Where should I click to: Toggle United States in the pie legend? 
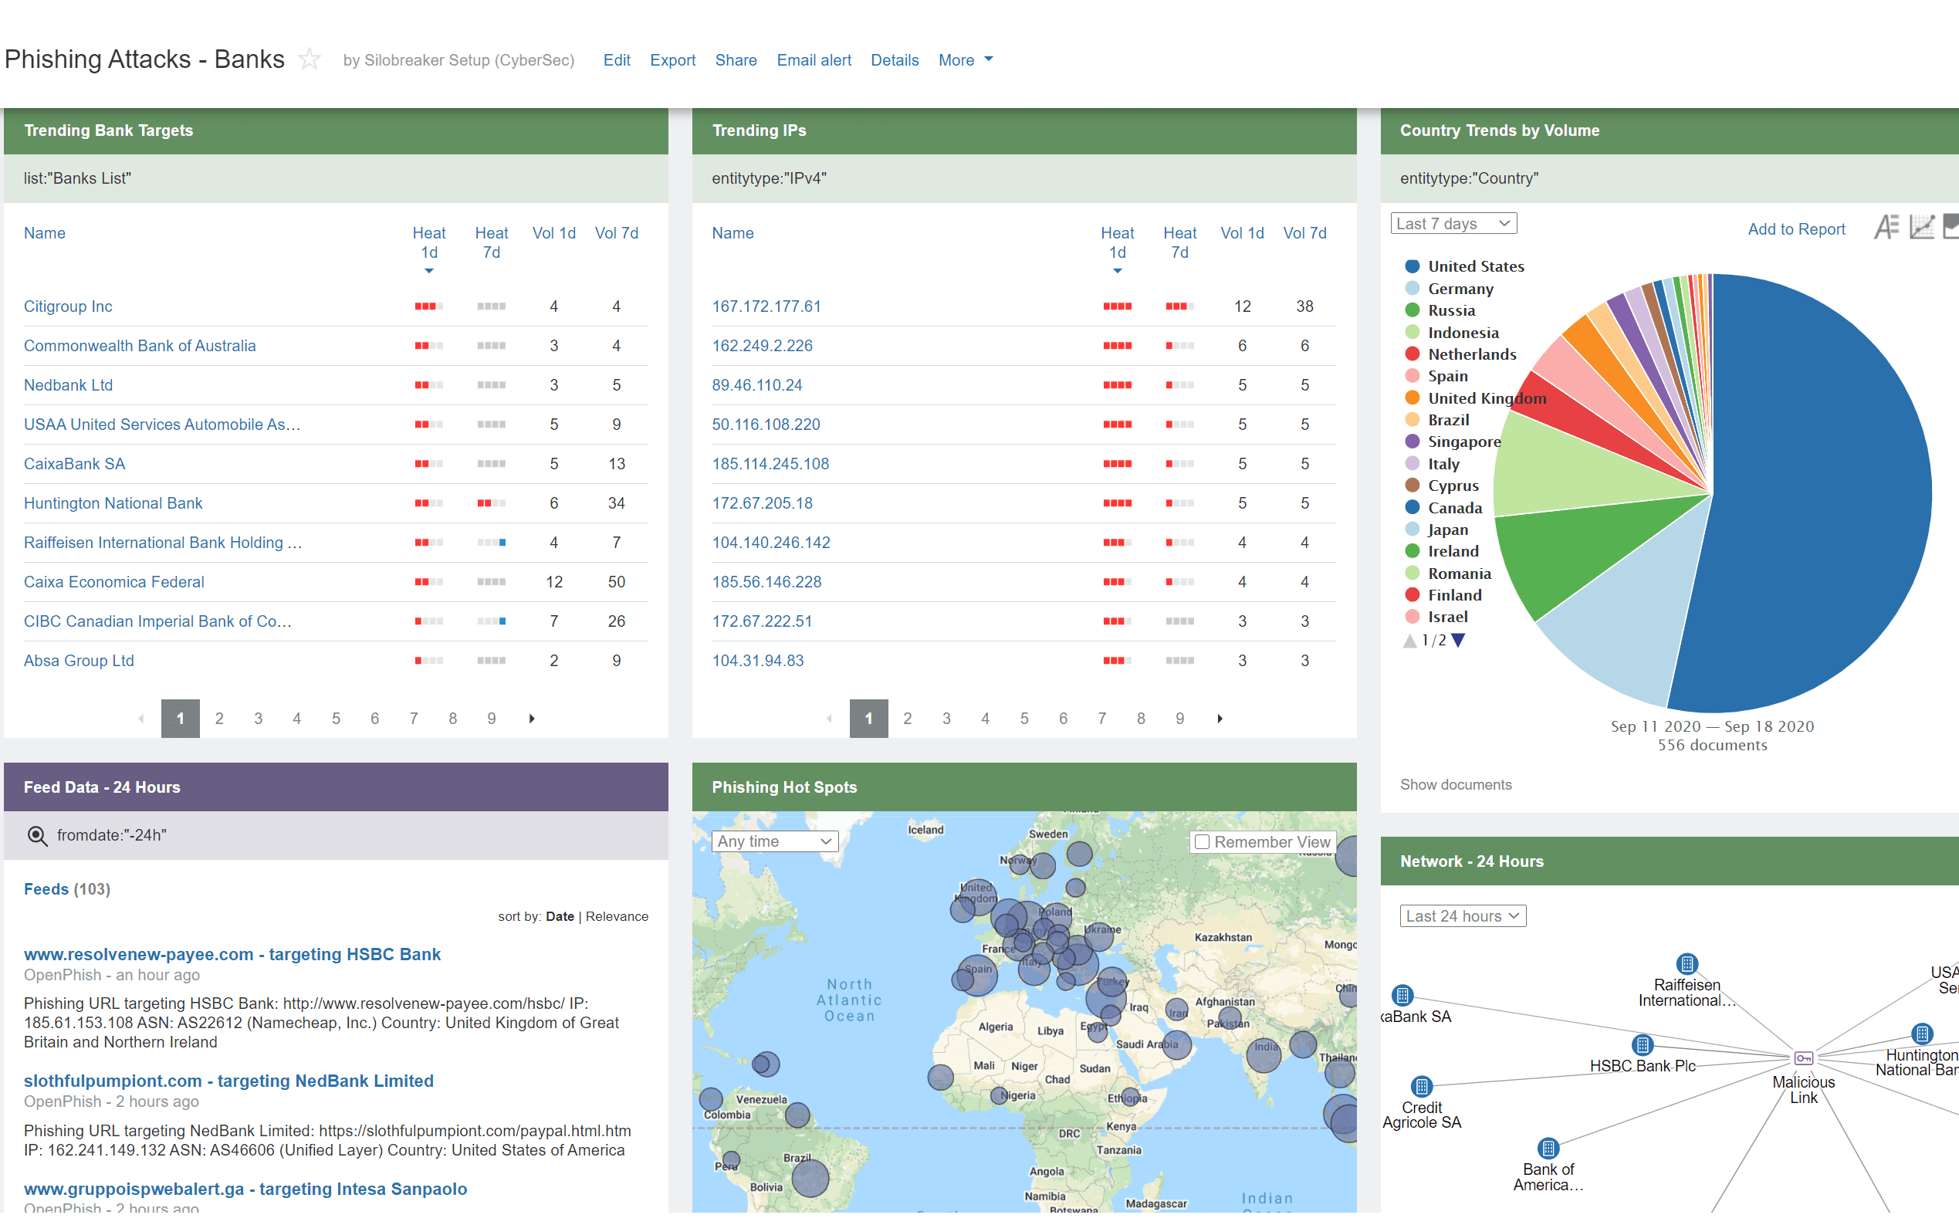1474,266
